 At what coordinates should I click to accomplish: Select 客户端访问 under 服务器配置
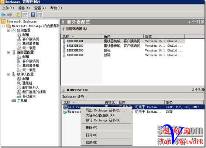click(x=31, y=61)
